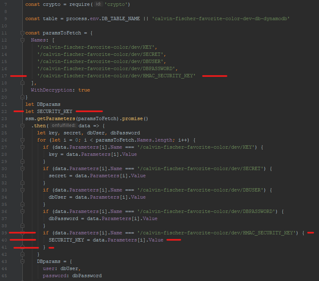Viewport: 319px width, 281px height.
Task: Click 'Value' at end of line 40
Action: click(156, 240)
